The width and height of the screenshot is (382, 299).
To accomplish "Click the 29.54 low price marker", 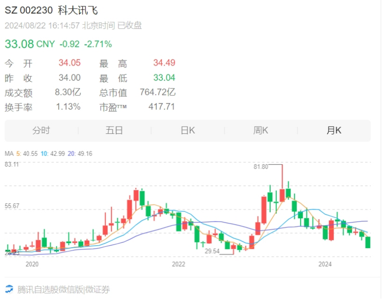I will point(212,251).
